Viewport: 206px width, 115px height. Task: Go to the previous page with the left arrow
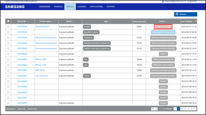click(175, 109)
